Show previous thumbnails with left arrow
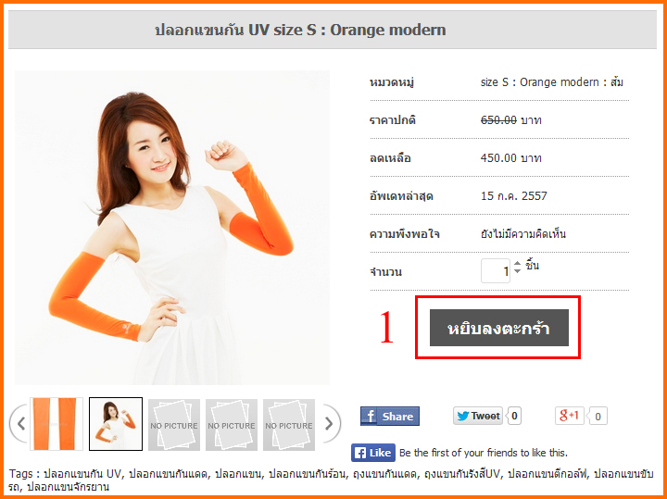Screen dimensions: 667x499 tap(19, 423)
